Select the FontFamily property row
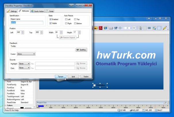Image resolution: width=174 pixels, height=117 pixels. [x=20, y=85]
